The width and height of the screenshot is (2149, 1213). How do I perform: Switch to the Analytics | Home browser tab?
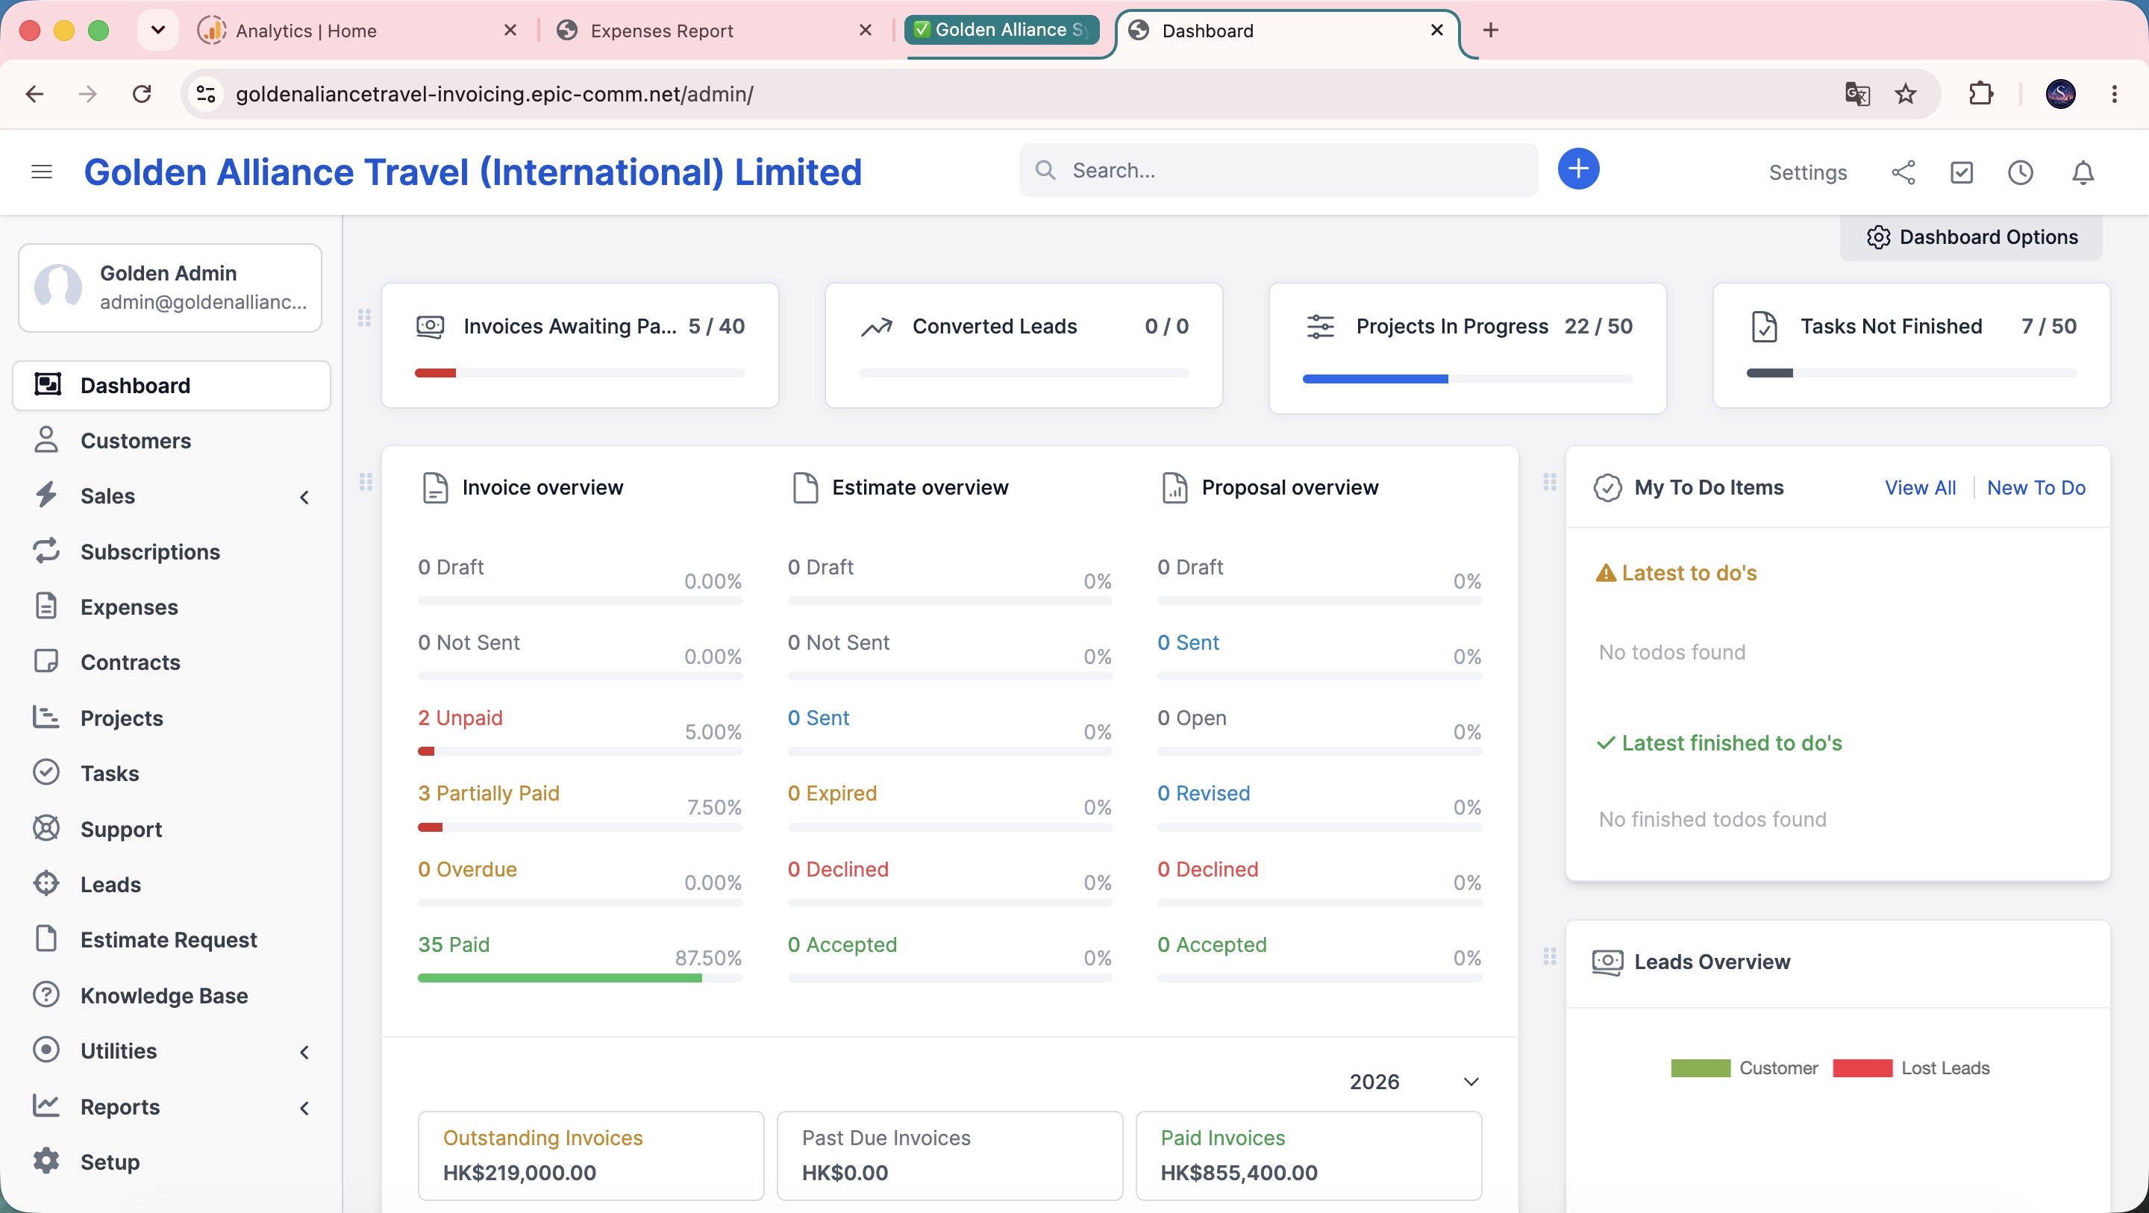[x=359, y=31]
